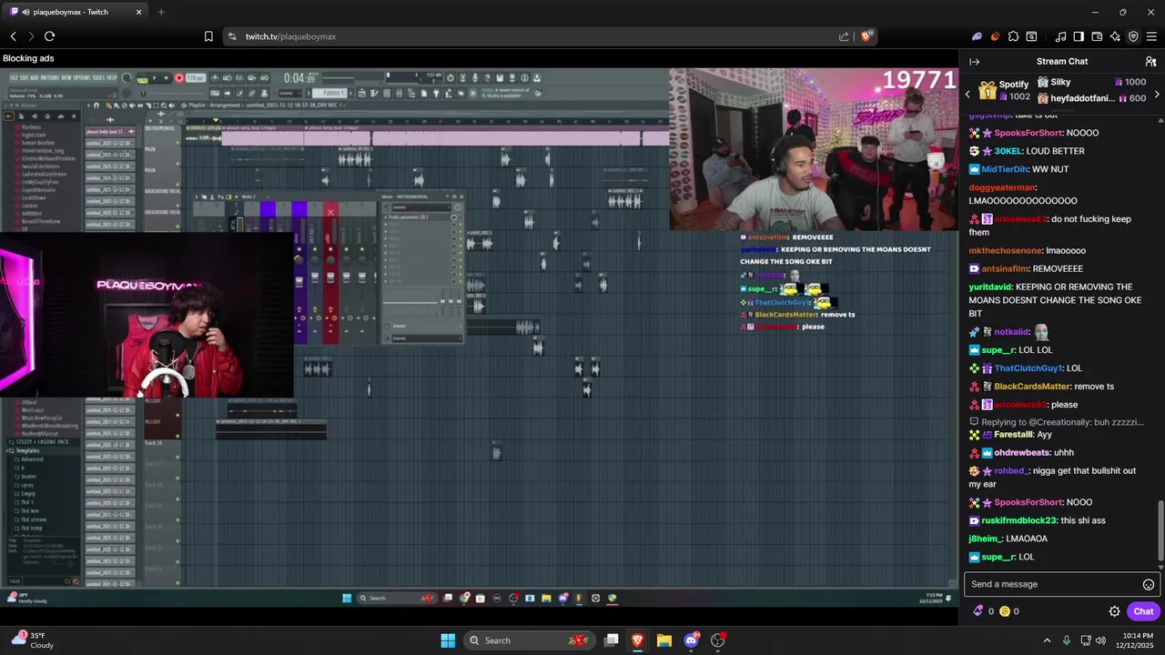1165x655 pixels.
Task: Click the browser forward arrow
Action: pyautogui.click(x=31, y=36)
